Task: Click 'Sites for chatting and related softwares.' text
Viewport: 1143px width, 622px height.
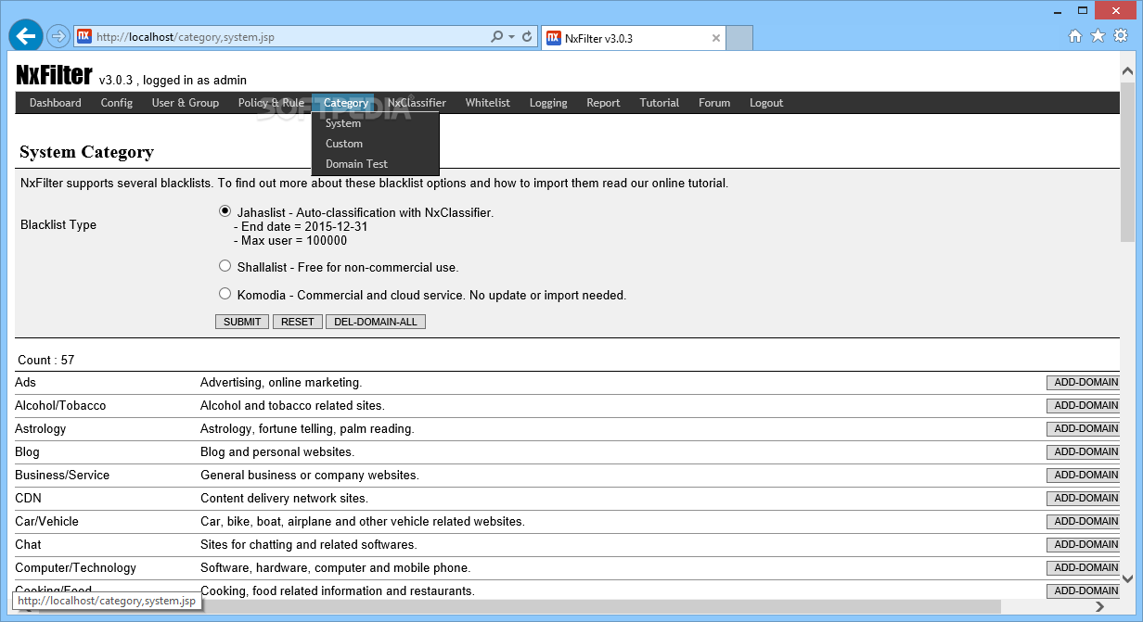Action: coord(309,545)
